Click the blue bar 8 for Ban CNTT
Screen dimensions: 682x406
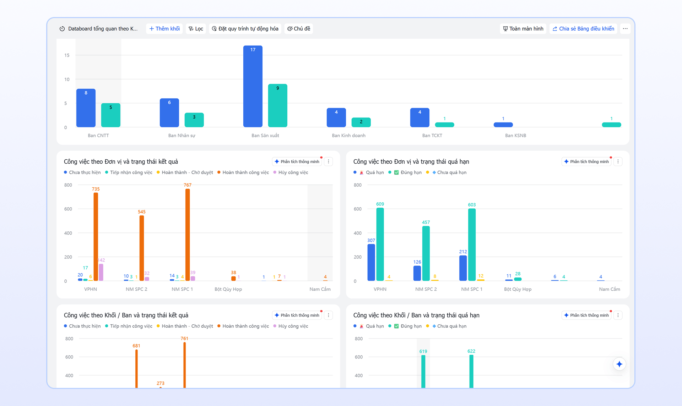point(86,108)
